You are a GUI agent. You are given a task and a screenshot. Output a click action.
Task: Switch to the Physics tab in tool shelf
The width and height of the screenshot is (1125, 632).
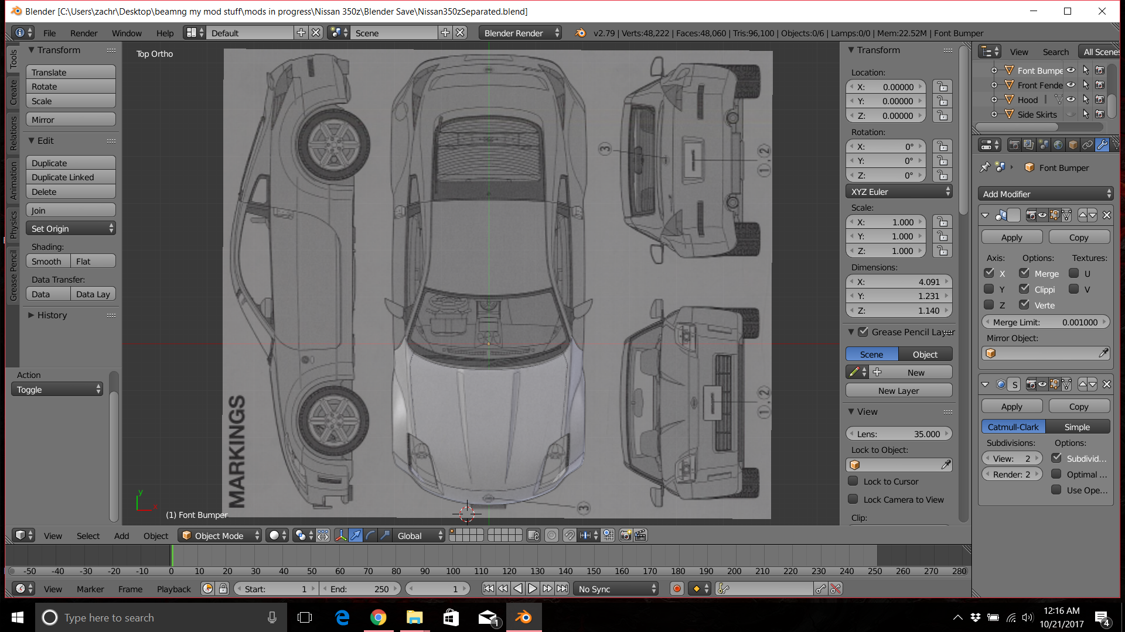click(x=13, y=225)
